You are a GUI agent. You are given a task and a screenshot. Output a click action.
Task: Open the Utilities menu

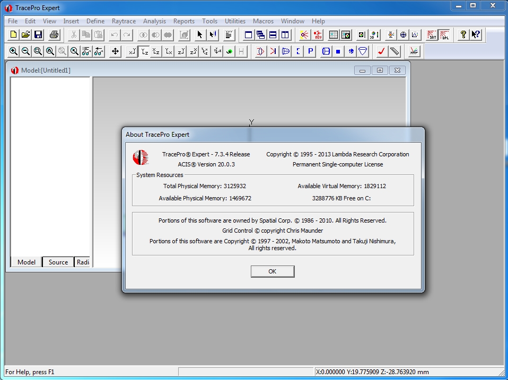click(x=235, y=21)
